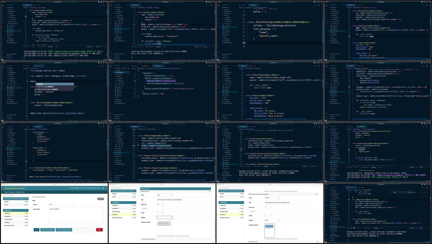Open Explorer view in the autocomplete-popup VS Code window

2,66
